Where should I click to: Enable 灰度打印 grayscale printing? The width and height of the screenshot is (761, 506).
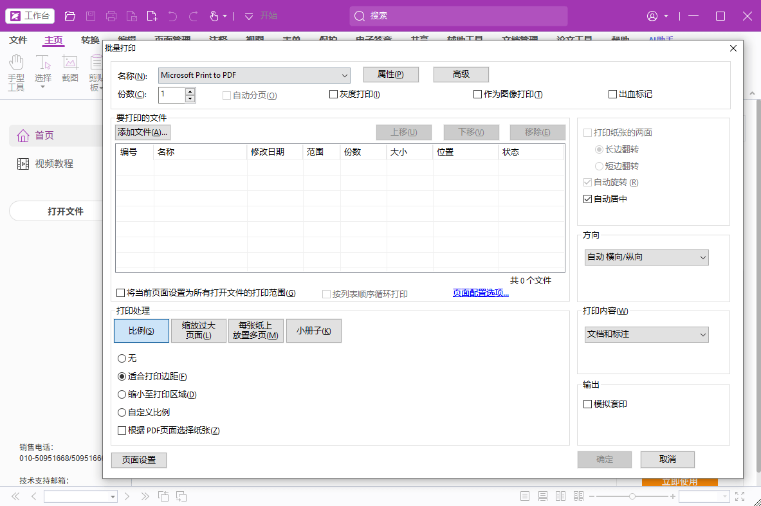(333, 94)
